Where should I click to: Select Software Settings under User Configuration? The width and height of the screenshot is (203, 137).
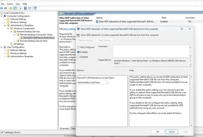click(x=18, y=50)
